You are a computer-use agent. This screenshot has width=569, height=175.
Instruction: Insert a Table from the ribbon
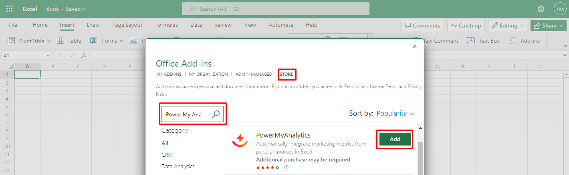69,41
